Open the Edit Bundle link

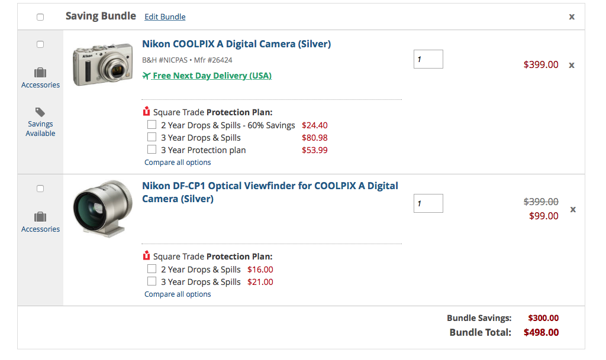165,17
